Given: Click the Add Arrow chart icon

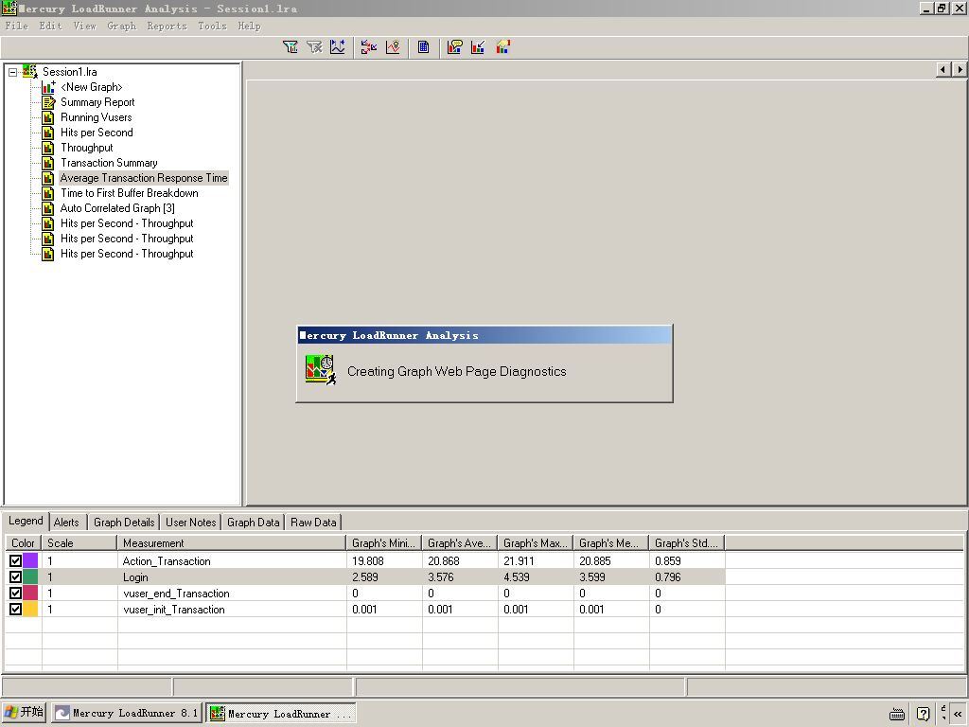Looking at the screenshot, I should point(478,47).
